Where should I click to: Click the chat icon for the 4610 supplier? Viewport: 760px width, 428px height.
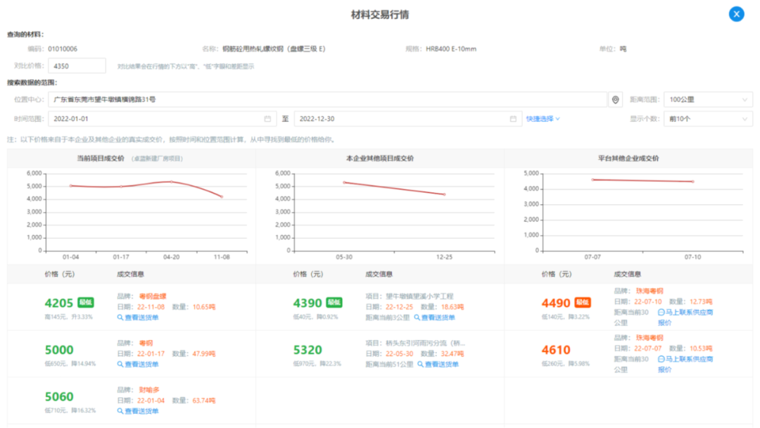(x=661, y=359)
